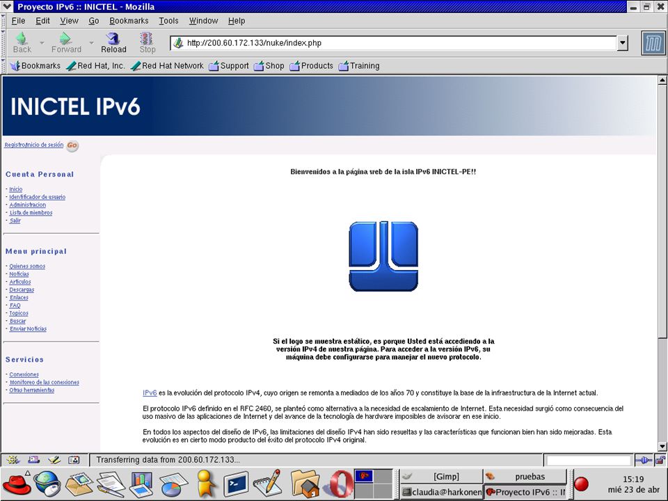
Task: Open Monitoreo de las conexiones link
Action: 45,383
